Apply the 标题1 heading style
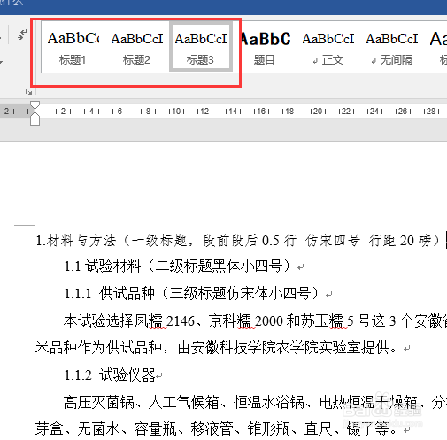 pyautogui.click(x=73, y=47)
